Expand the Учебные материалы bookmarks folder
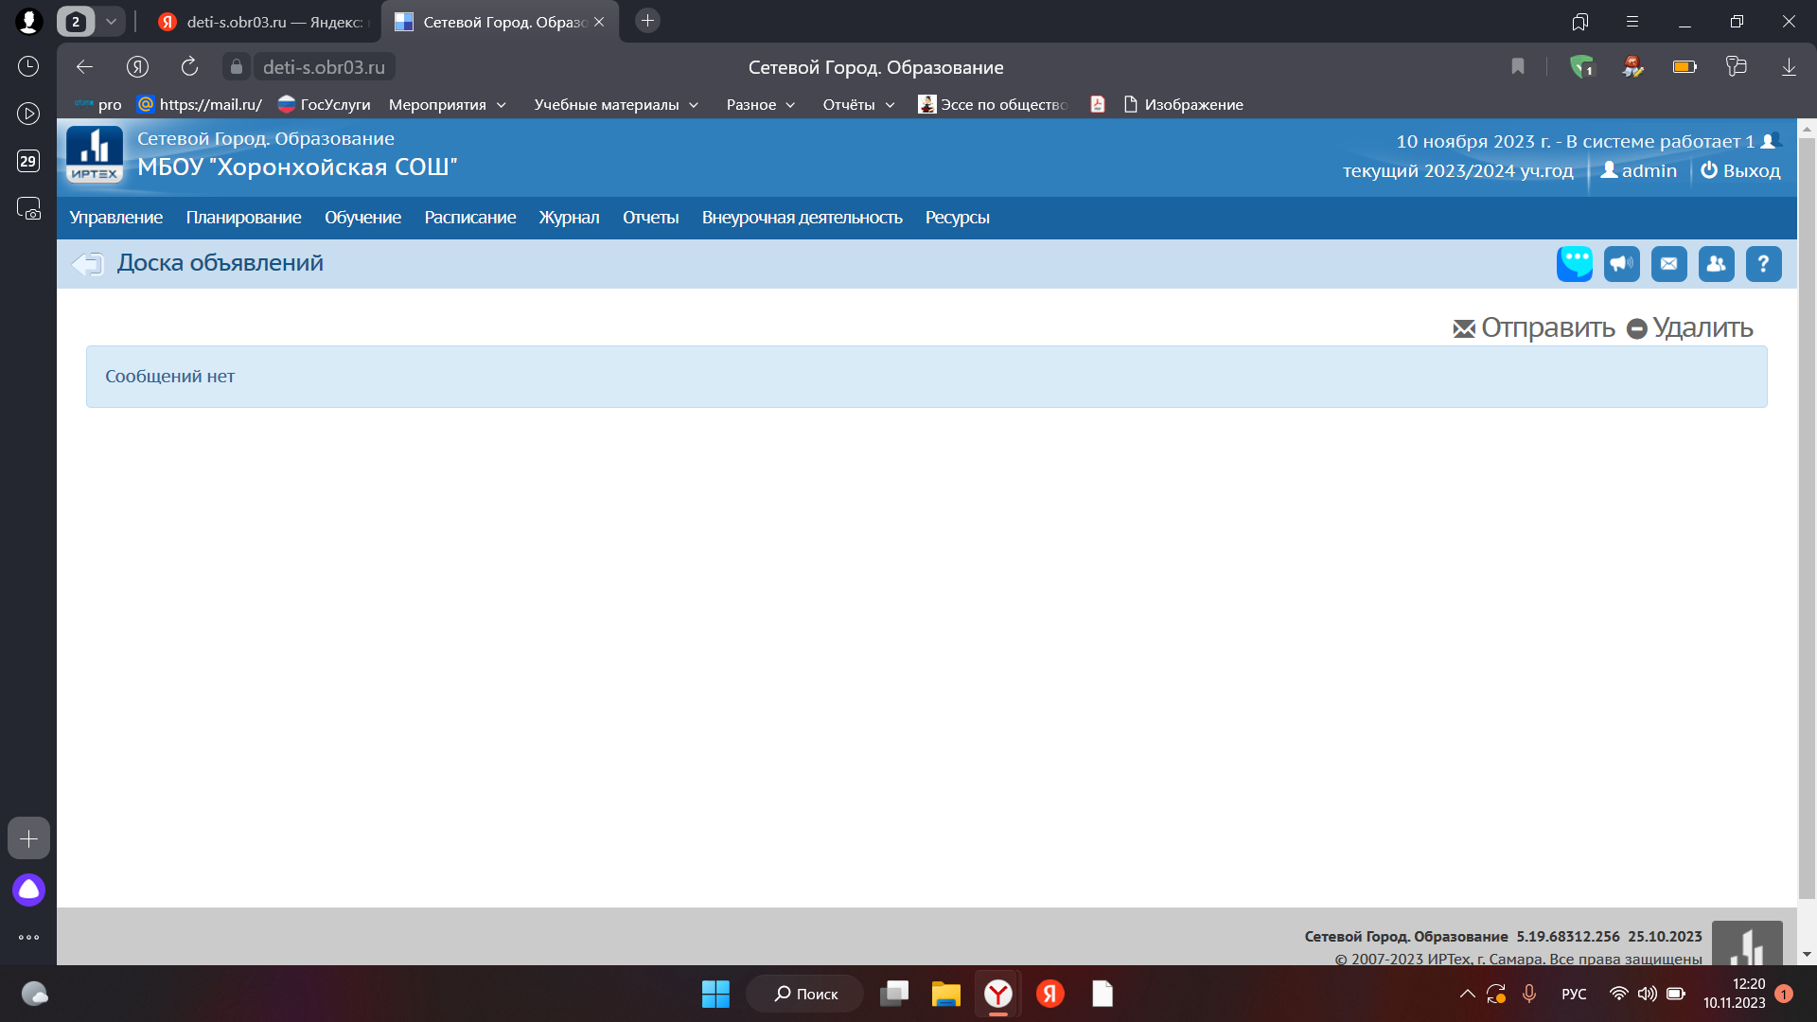This screenshot has height=1022, width=1817. (x=616, y=104)
